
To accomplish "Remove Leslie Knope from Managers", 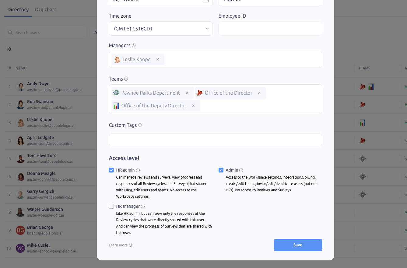I will (158, 59).
